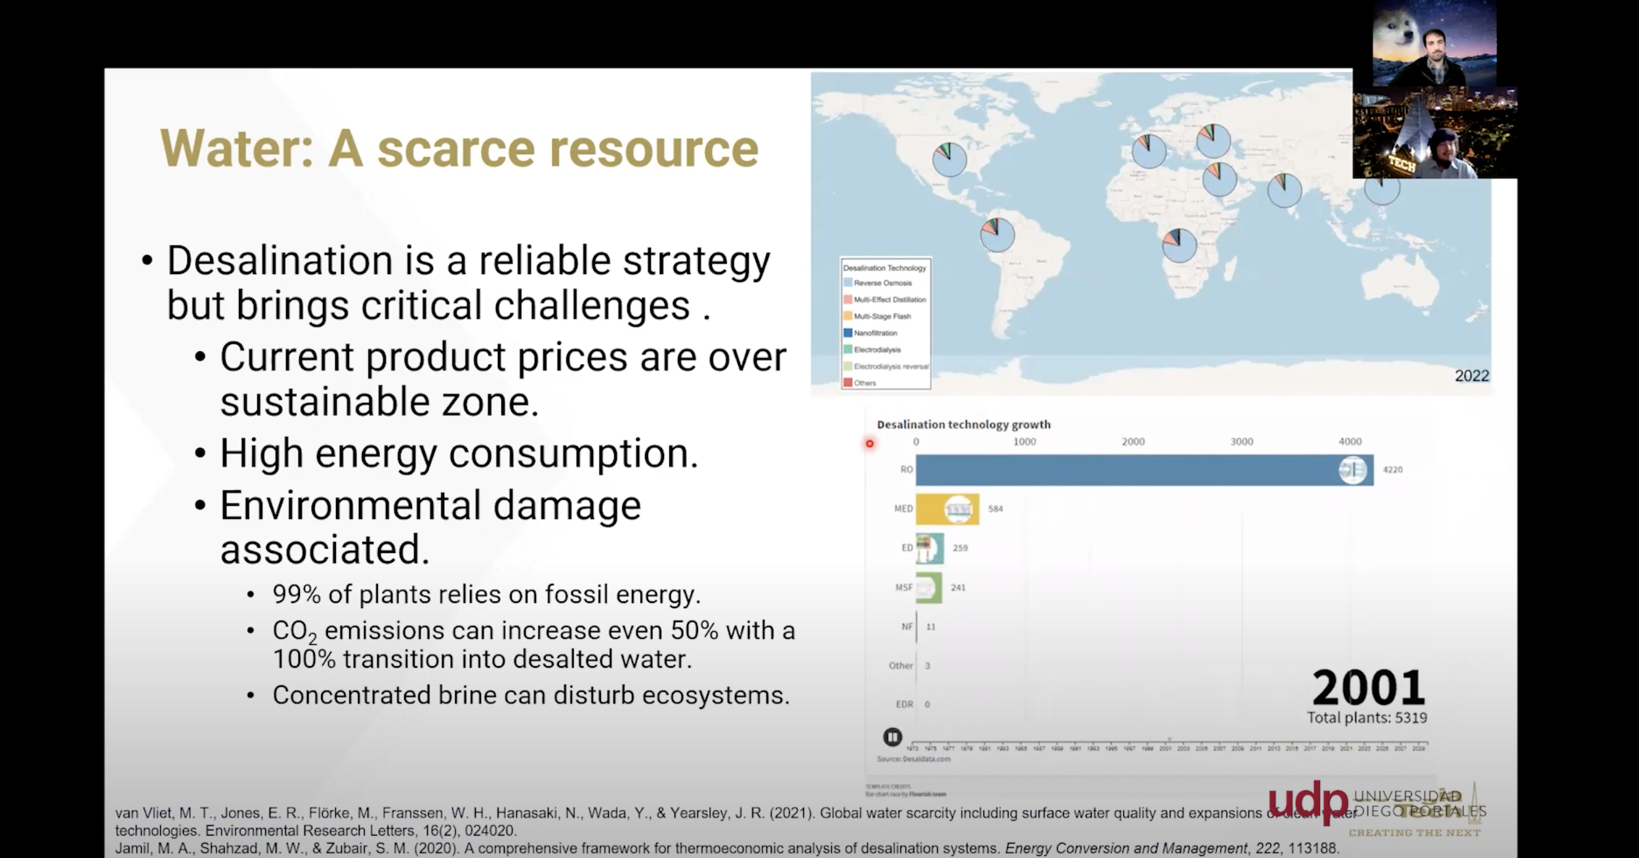This screenshot has height=858, width=1639.
Task: Click the MED icon on yellow bar
Action: (959, 509)
